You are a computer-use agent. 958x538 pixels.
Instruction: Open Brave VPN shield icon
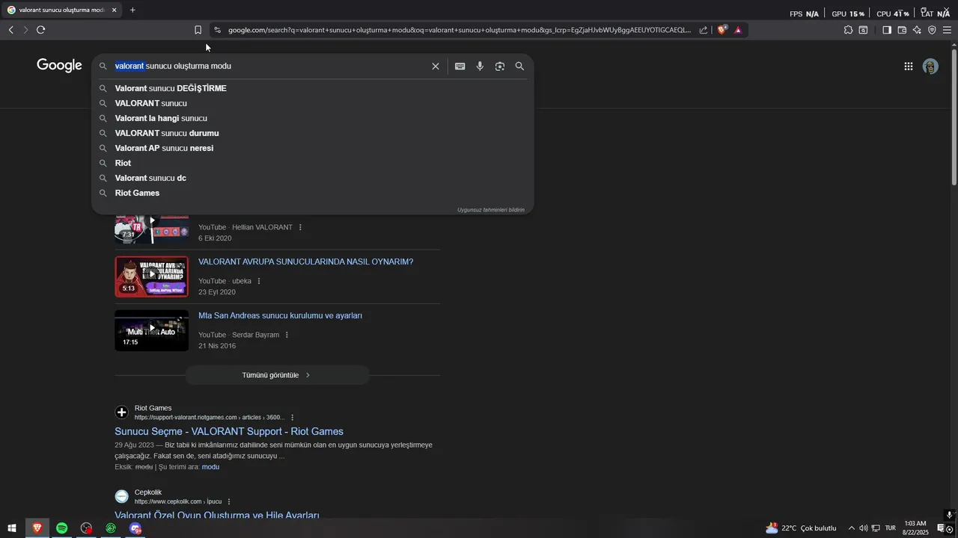[x=932, y=30]
